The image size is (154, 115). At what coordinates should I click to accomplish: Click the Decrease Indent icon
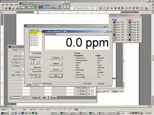pos(134,8)
